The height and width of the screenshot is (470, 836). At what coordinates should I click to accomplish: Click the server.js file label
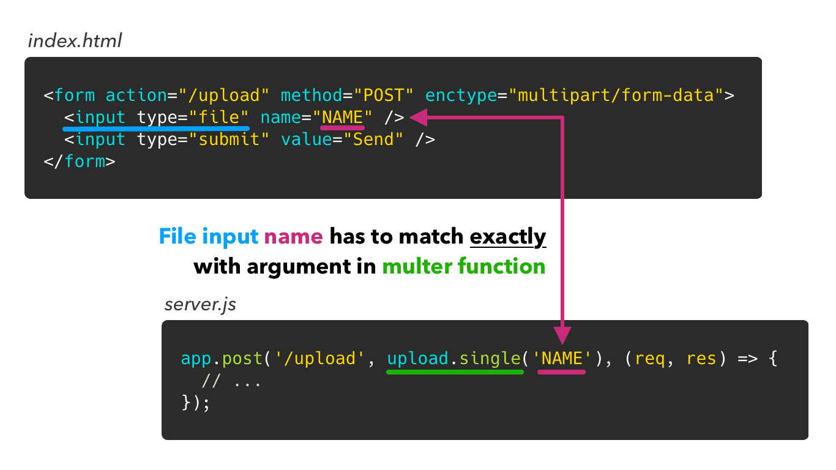click(200, 305)
